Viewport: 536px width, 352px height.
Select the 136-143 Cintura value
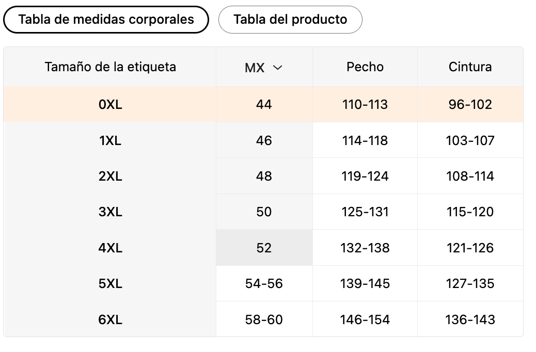pos(470,319)
